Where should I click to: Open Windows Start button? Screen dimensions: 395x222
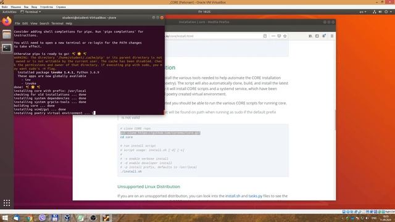tap(5, 218)
